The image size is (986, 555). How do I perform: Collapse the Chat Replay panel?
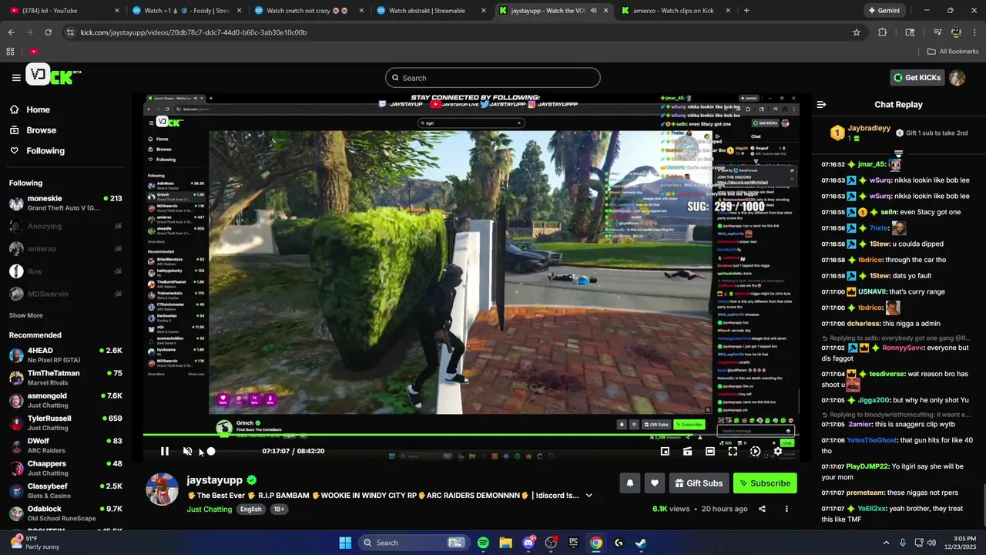tap(821, 104)
